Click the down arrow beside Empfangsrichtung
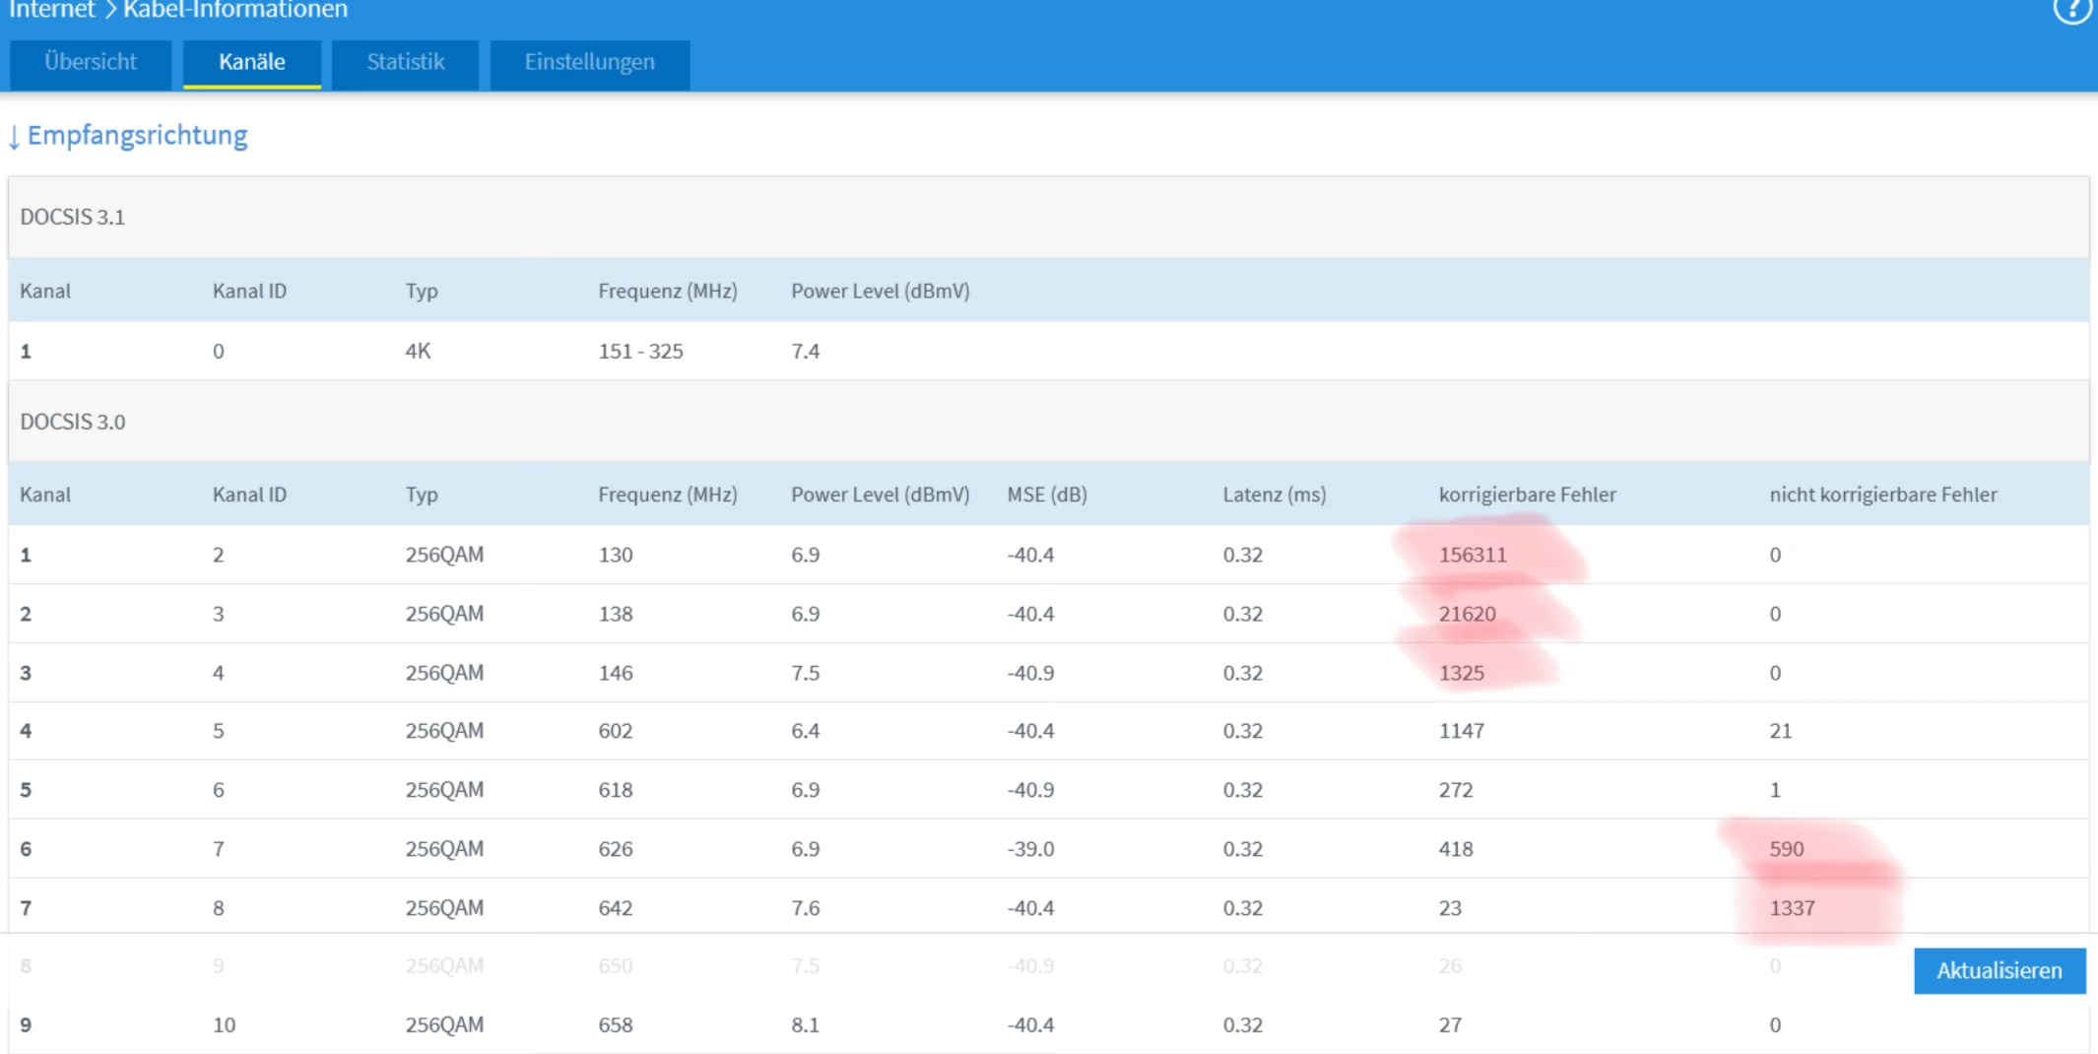Image resolution: width=2098 pixels, height=1054 pixels. (x=14, y=137)
